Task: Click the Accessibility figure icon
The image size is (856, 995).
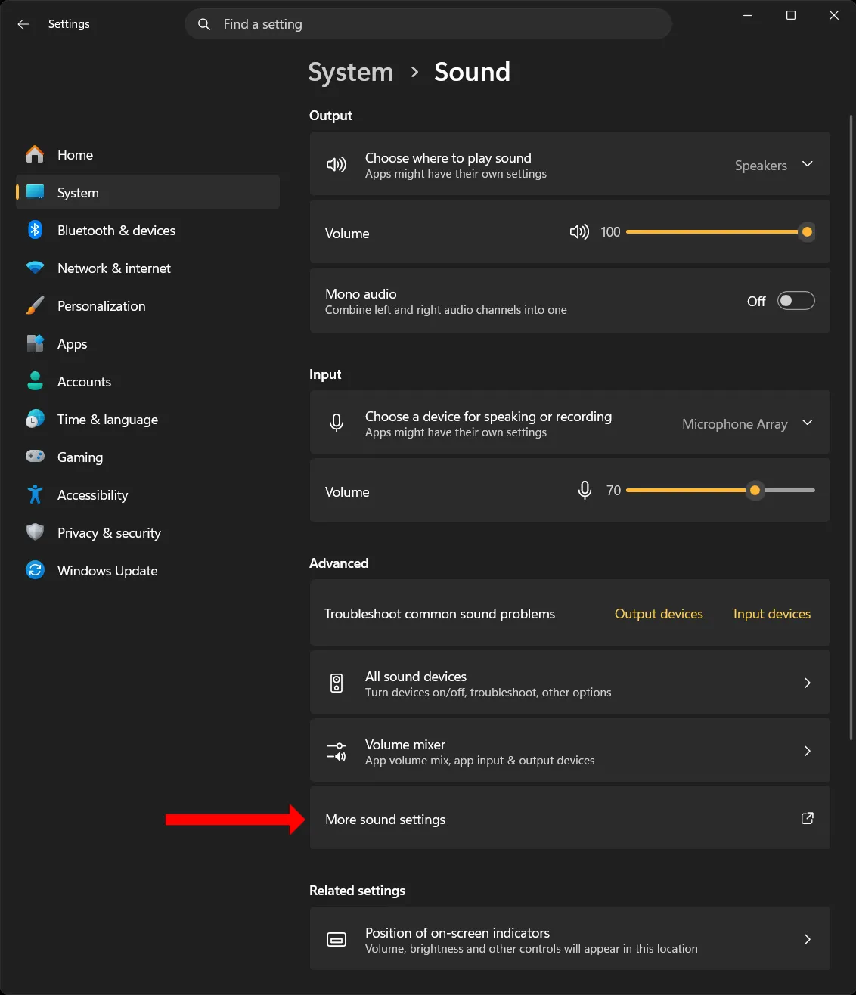Action: (35, 494)
